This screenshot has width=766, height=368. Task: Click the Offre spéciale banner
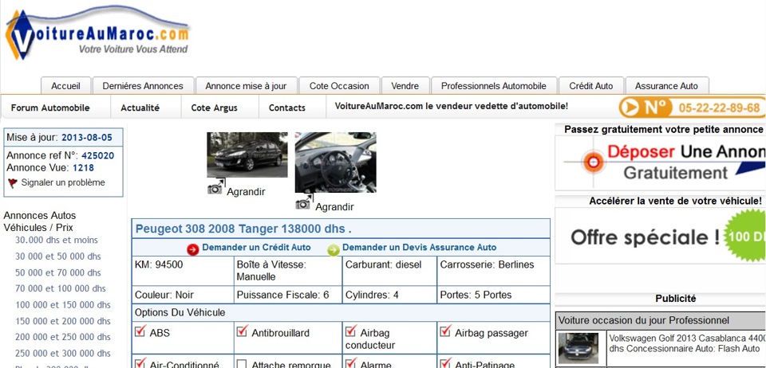(x=661, y=236)
